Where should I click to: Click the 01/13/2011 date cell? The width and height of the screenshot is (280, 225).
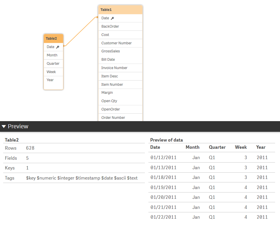pyautogui.click(x=163, y=168)
